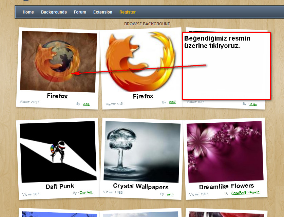Open author Asiti on 2037-views card
The image size is (284, 217).
pyautogui.click(x=87, y=104)
